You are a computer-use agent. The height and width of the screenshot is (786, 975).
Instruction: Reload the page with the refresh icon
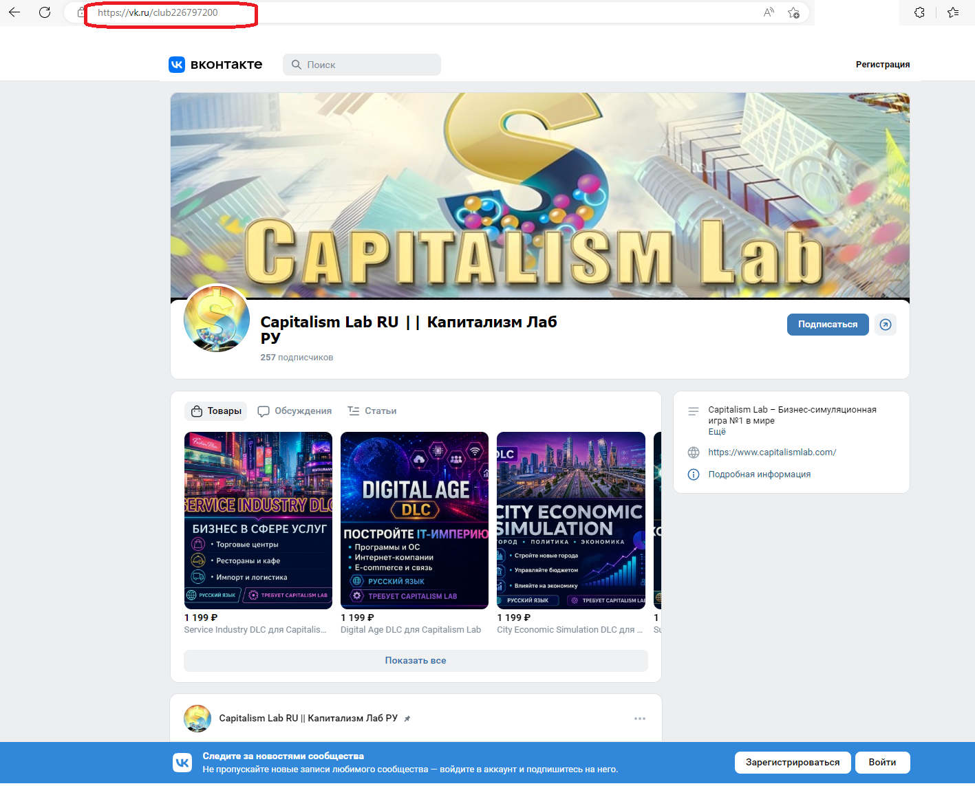(45, 12)
